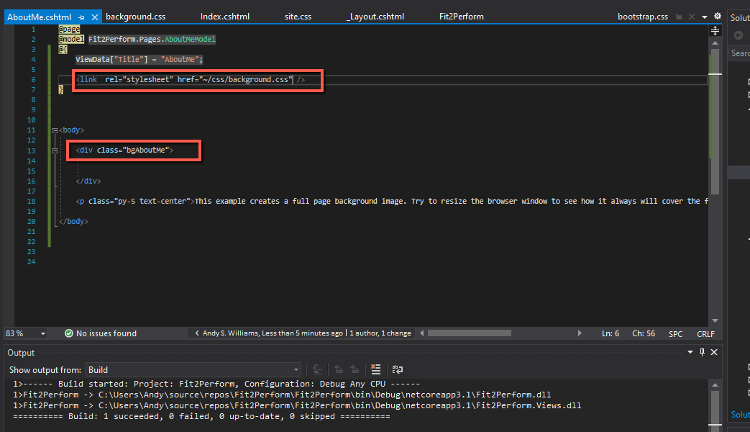This screenshot has width=750, height=432.
Task: Collapse the div bgAboutMe code block
Action: click(x=55, y=150)
